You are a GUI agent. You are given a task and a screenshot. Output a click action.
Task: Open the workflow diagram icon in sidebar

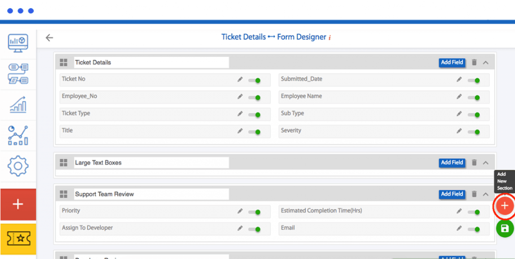pos(18,73)
